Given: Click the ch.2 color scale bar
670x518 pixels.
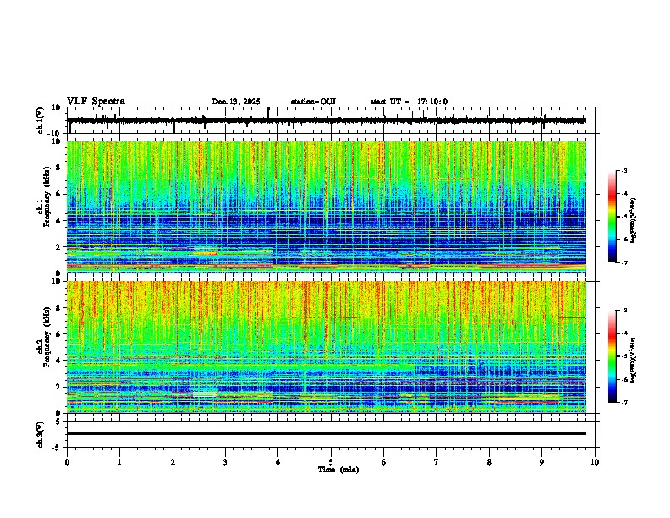Looking at the screenshot, I should pyautogui.click(x=612, y=356).
